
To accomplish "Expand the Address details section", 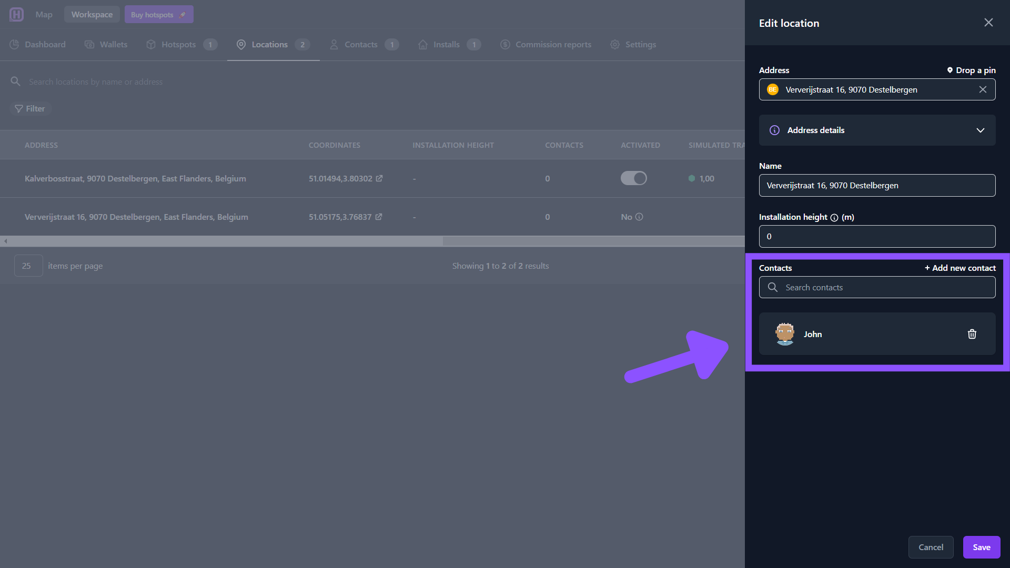I will point(877,130).
